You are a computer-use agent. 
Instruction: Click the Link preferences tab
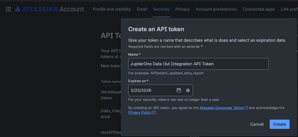click(x=289, y=9)
